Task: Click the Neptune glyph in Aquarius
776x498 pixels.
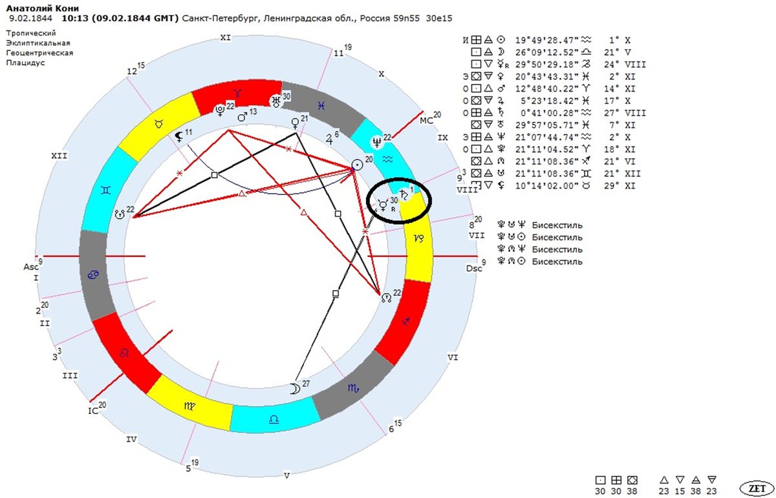Action: [378, 141]
